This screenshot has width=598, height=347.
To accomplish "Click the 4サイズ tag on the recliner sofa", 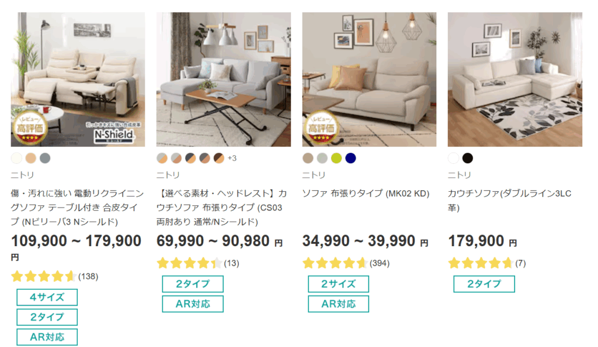I will [x=47, y=297].
